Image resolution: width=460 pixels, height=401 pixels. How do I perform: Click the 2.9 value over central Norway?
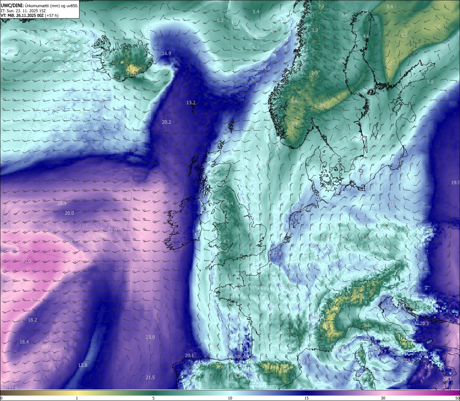coord(315,73)
